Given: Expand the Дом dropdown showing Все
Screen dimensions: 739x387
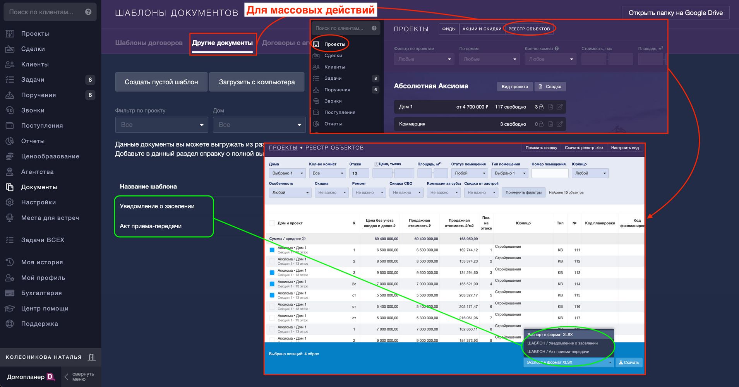Looking at the screenshot, I should (259, 125).
